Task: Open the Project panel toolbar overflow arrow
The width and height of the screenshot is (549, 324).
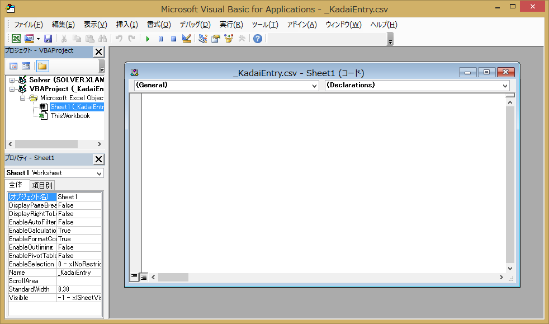Action: (102, 66)
